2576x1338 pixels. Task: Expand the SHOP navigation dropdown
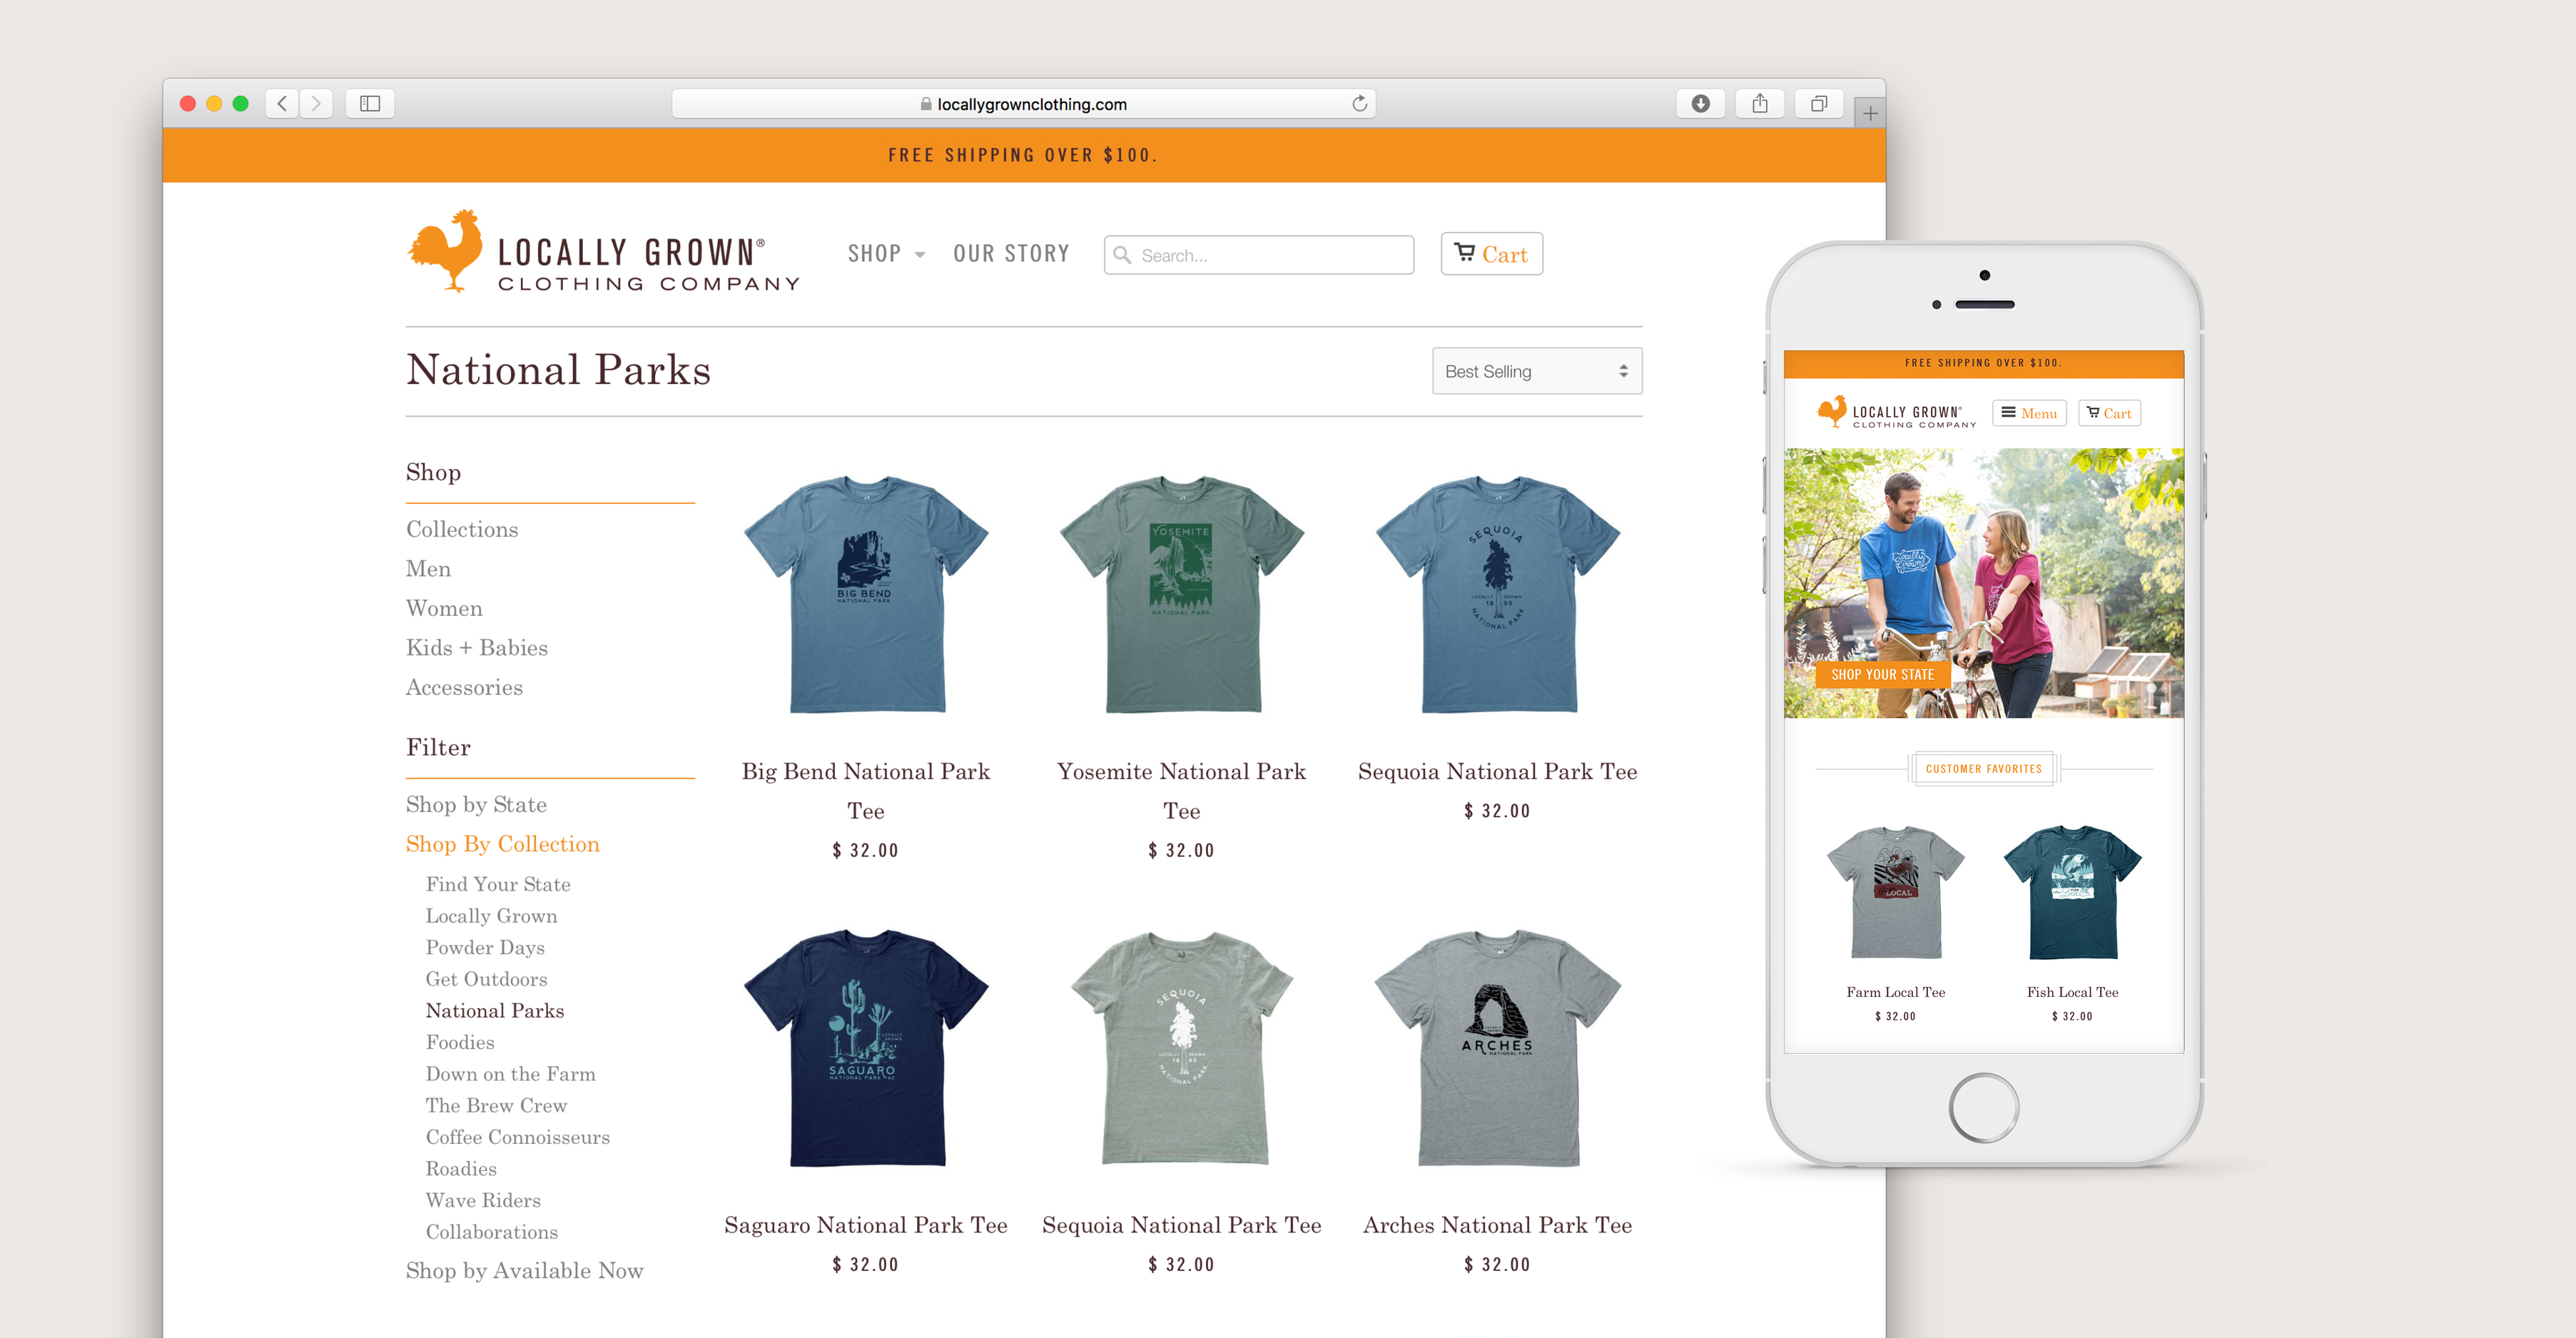[886, 254]
